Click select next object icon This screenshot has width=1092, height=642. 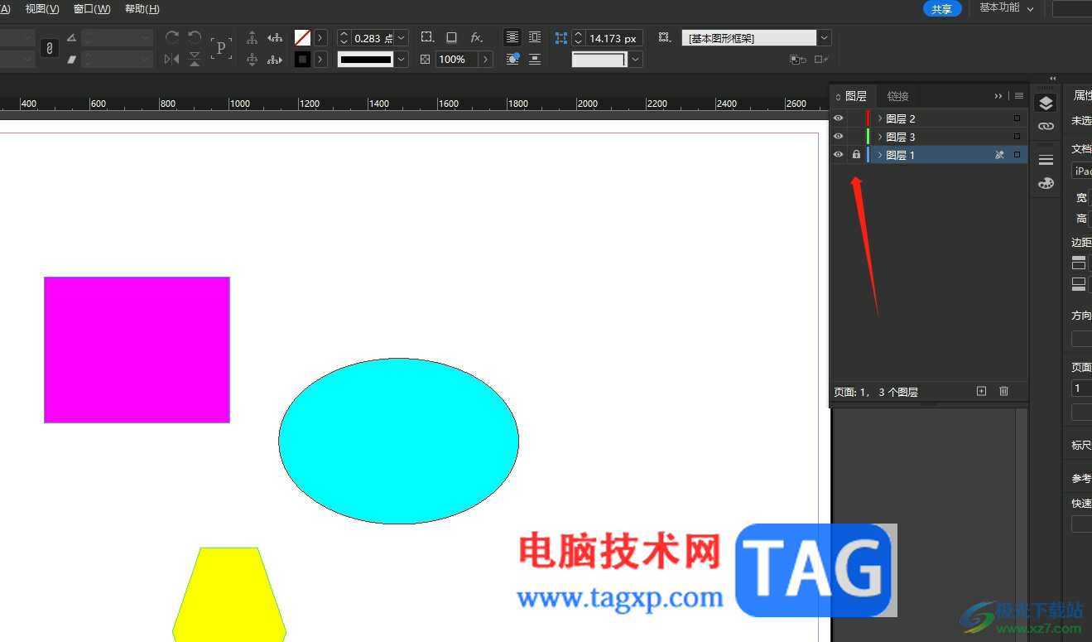[275, 59]
